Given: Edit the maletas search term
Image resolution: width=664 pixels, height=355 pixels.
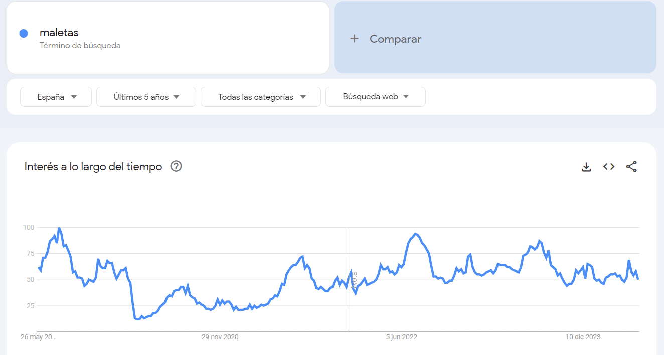Looking at the screenshot, I should coord(59,33).
